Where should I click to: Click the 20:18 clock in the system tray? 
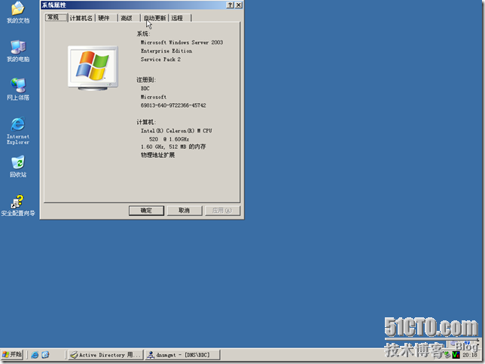pos(470,355)
